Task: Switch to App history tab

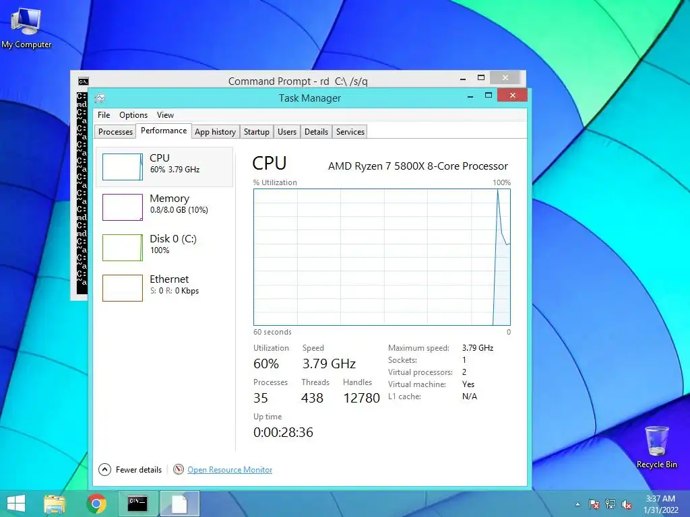Action: coord(215,131)
